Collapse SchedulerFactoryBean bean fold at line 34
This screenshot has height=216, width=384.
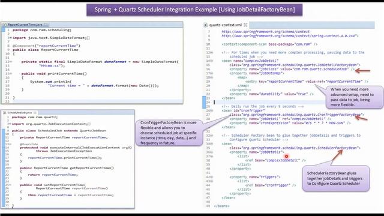tap(212, 144)
